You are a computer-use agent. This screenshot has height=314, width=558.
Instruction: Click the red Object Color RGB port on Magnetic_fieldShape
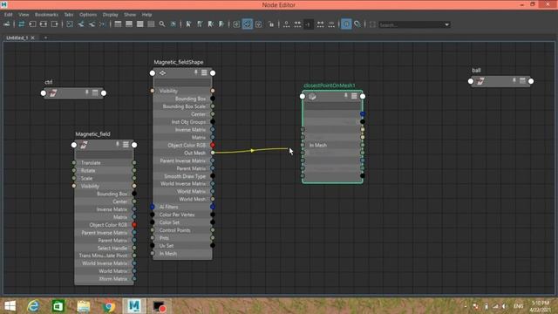[x=213, y=145]
